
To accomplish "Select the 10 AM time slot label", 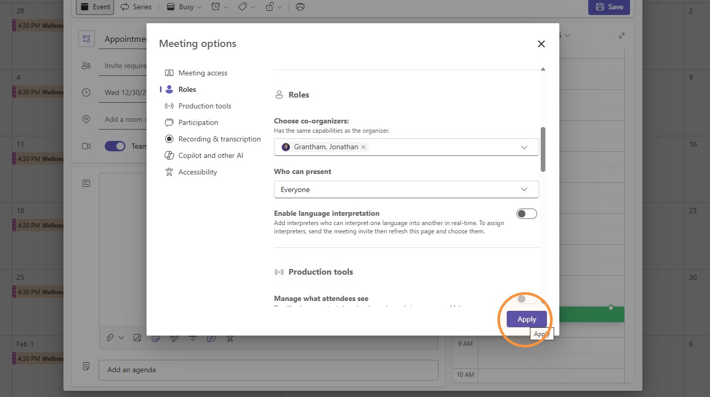I will click(x=465, y=374).
